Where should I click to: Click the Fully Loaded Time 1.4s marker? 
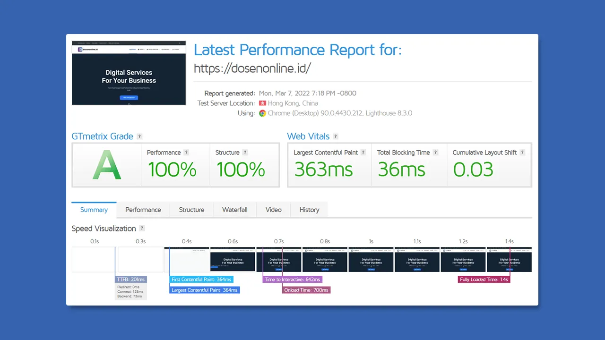pos(484,279)
